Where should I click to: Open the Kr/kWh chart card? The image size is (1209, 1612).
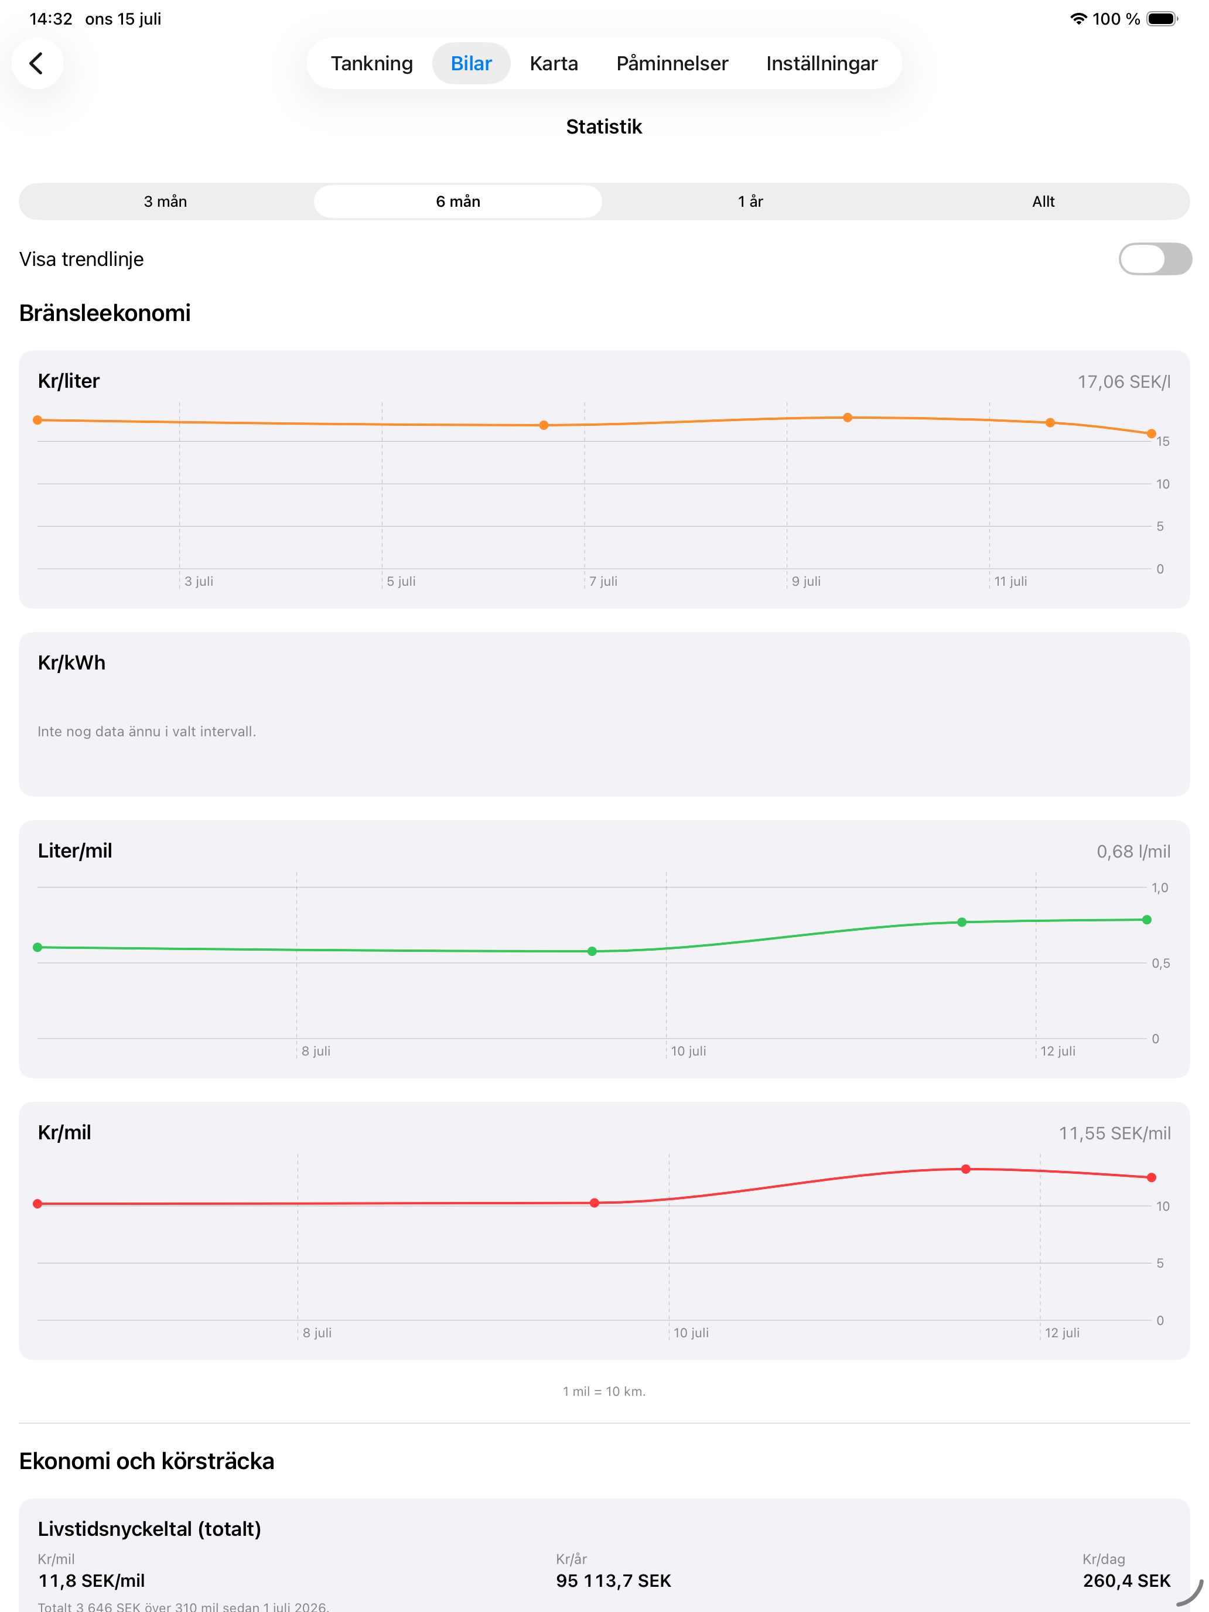click(x=604, y=714)
